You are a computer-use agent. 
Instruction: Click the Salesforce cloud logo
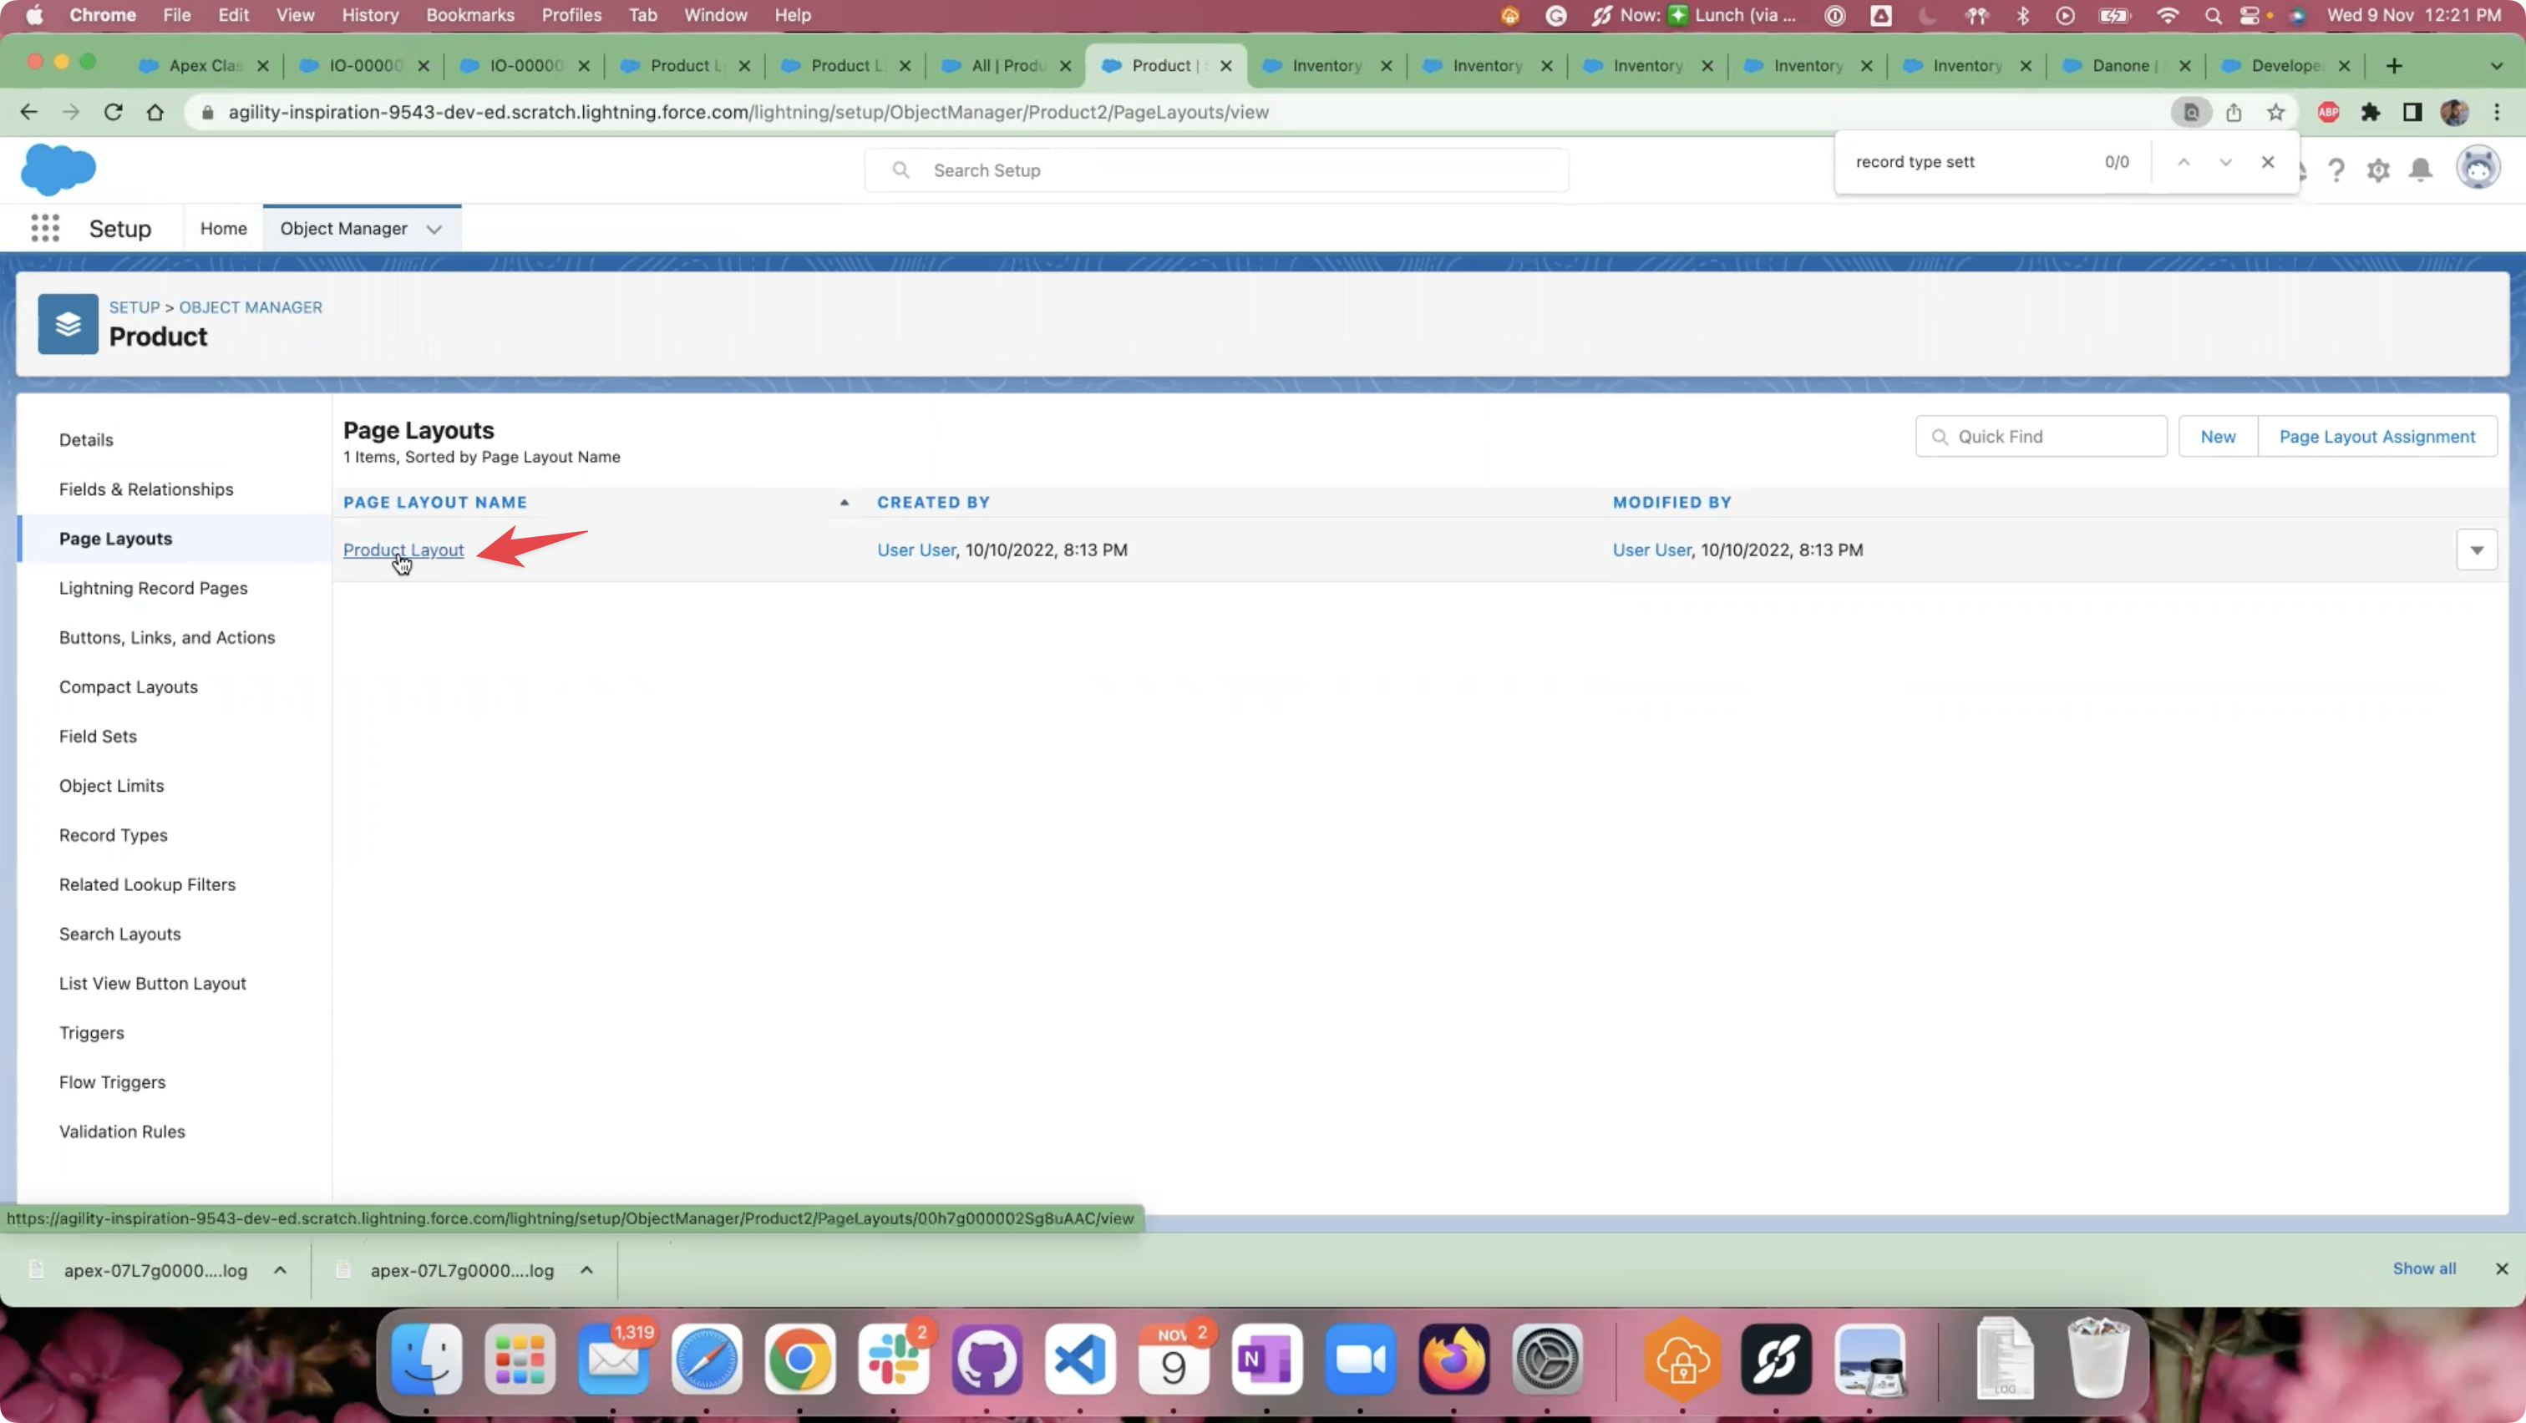58,170
